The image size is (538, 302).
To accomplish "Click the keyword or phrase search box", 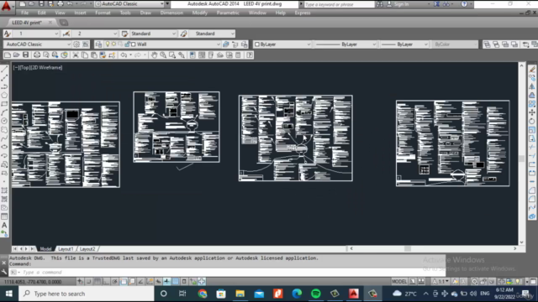I will pyautogui.click(x=339, y=4).
